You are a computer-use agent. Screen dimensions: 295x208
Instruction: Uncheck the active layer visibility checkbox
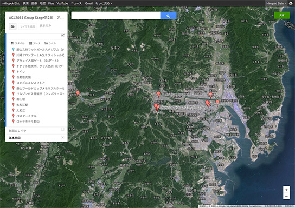pyautogui.click(x=63, y=36)
